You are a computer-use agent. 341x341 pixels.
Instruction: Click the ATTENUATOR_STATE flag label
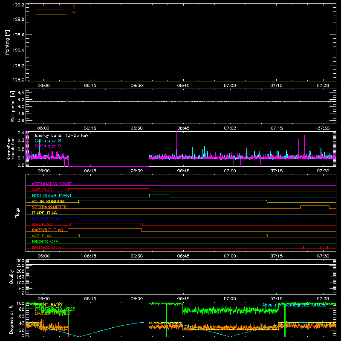pos(52,184)
